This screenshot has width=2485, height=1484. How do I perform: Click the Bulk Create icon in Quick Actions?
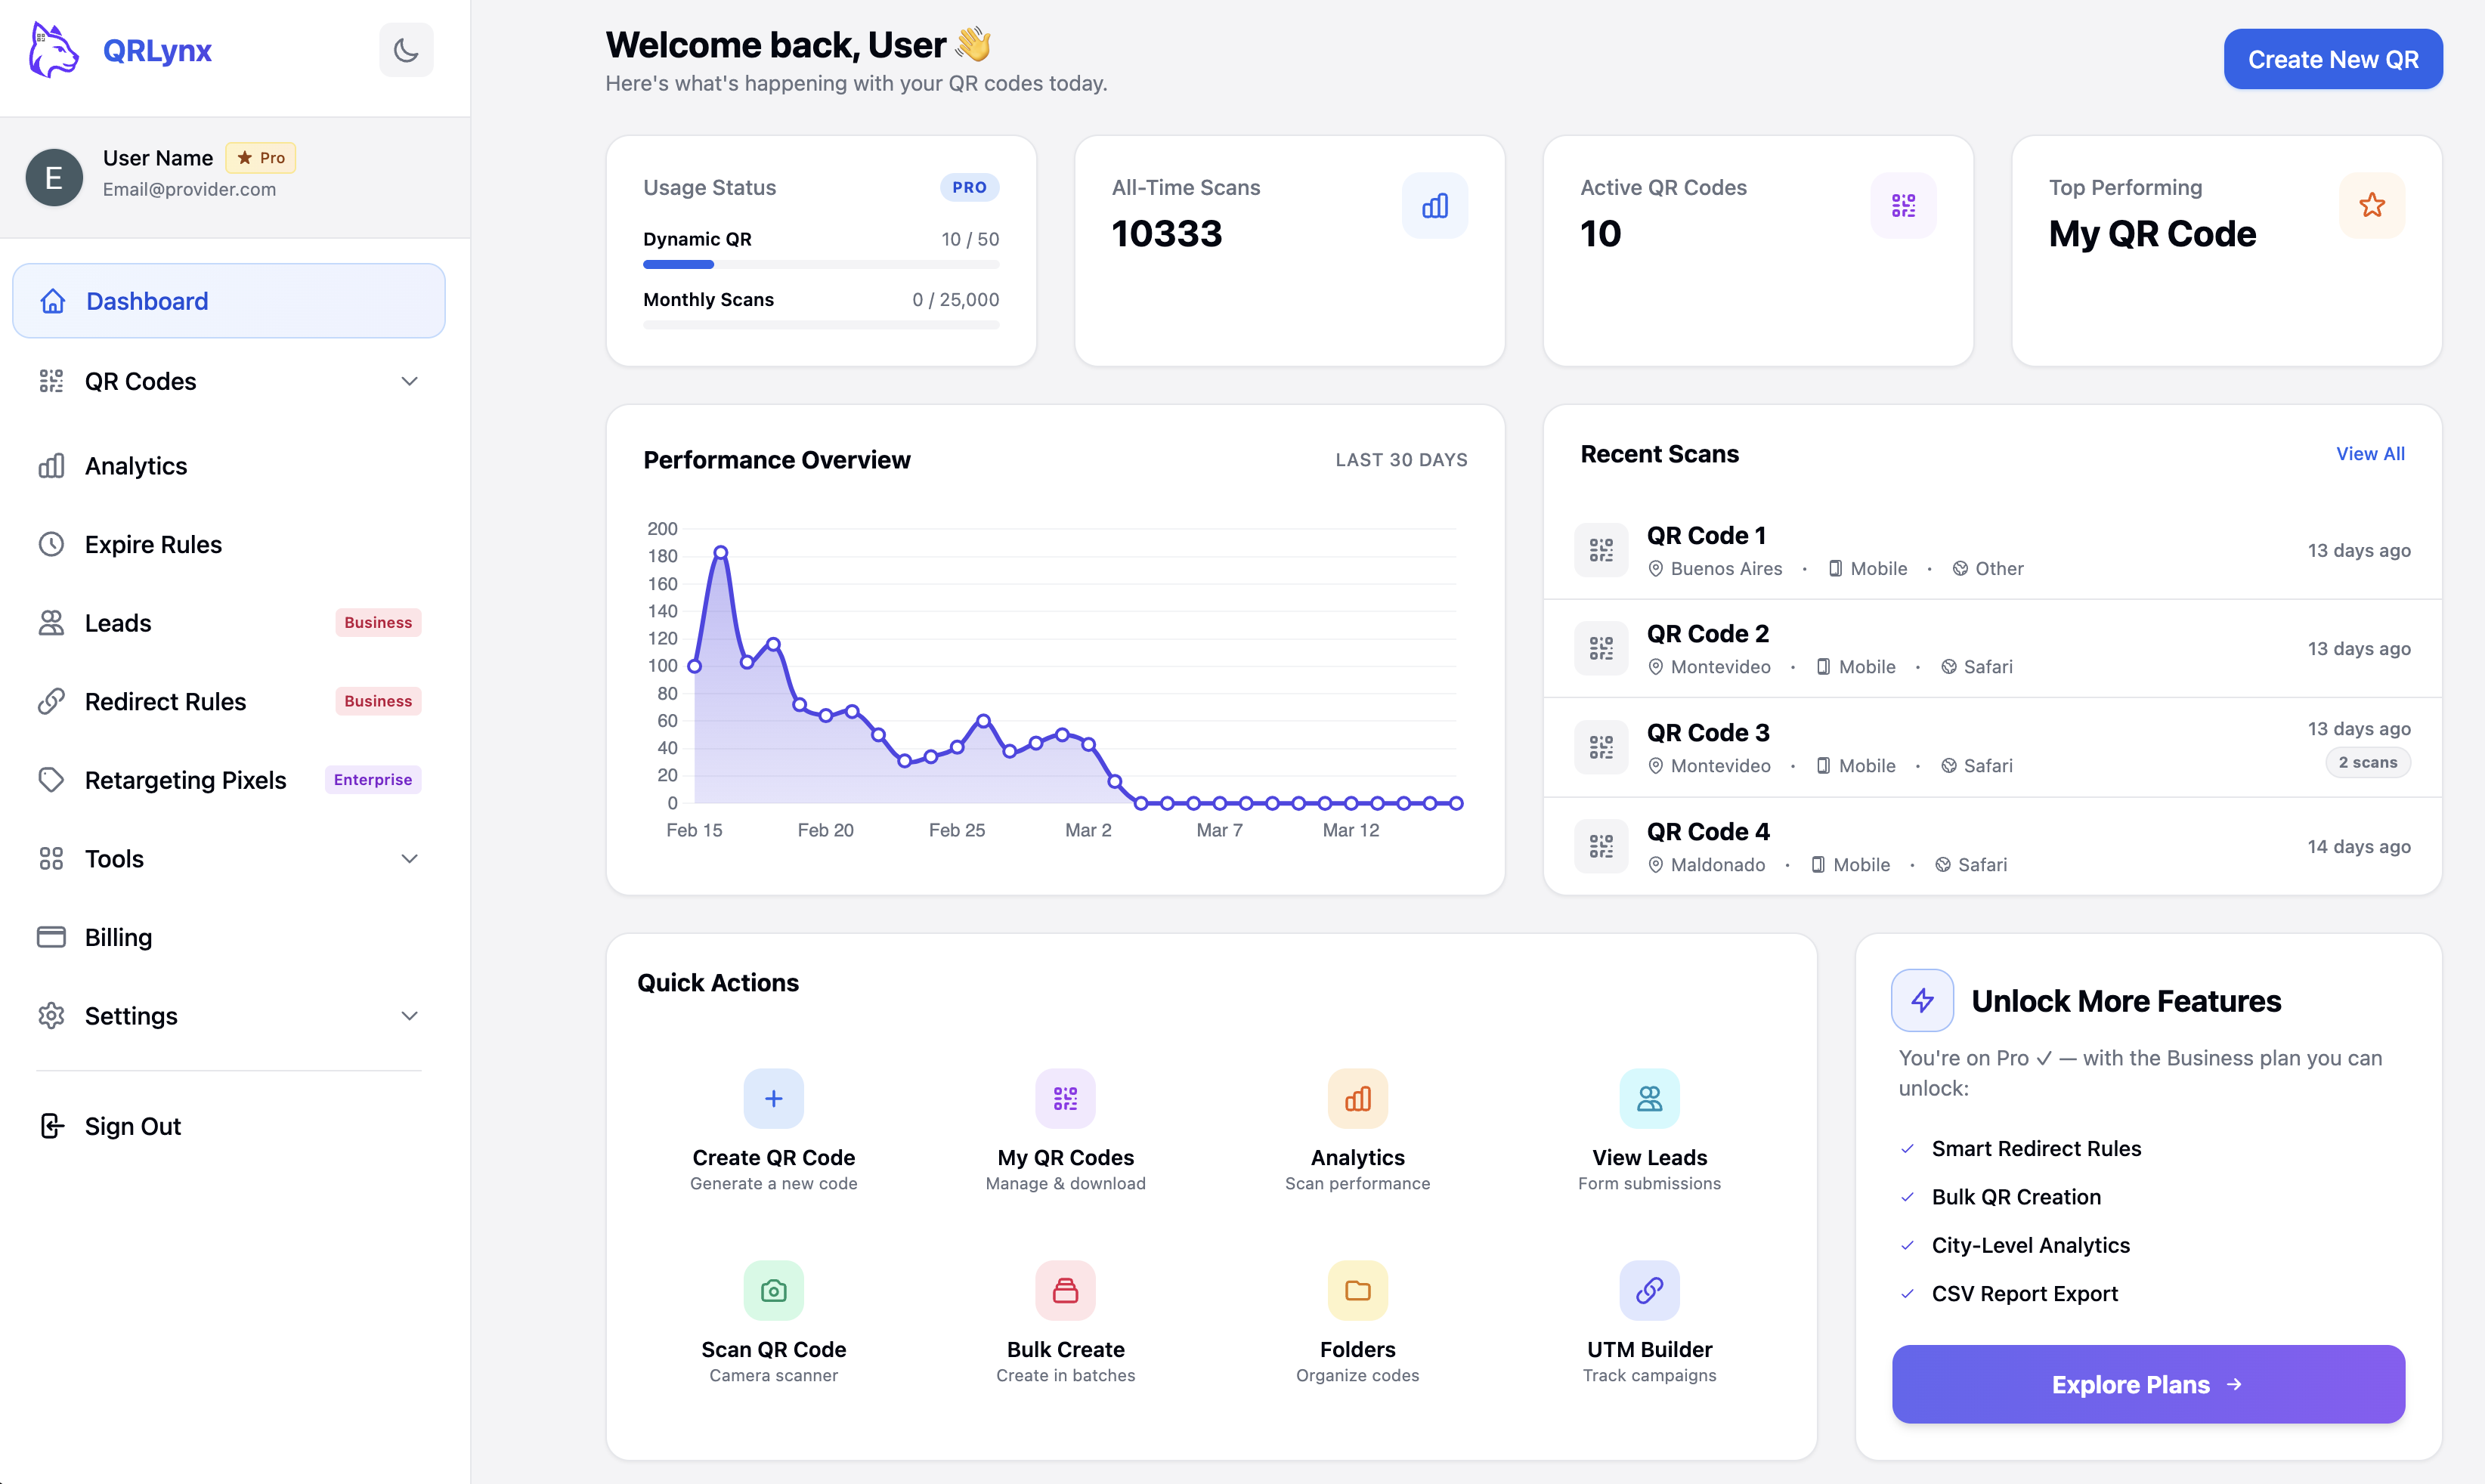tap(1065, 1290)
